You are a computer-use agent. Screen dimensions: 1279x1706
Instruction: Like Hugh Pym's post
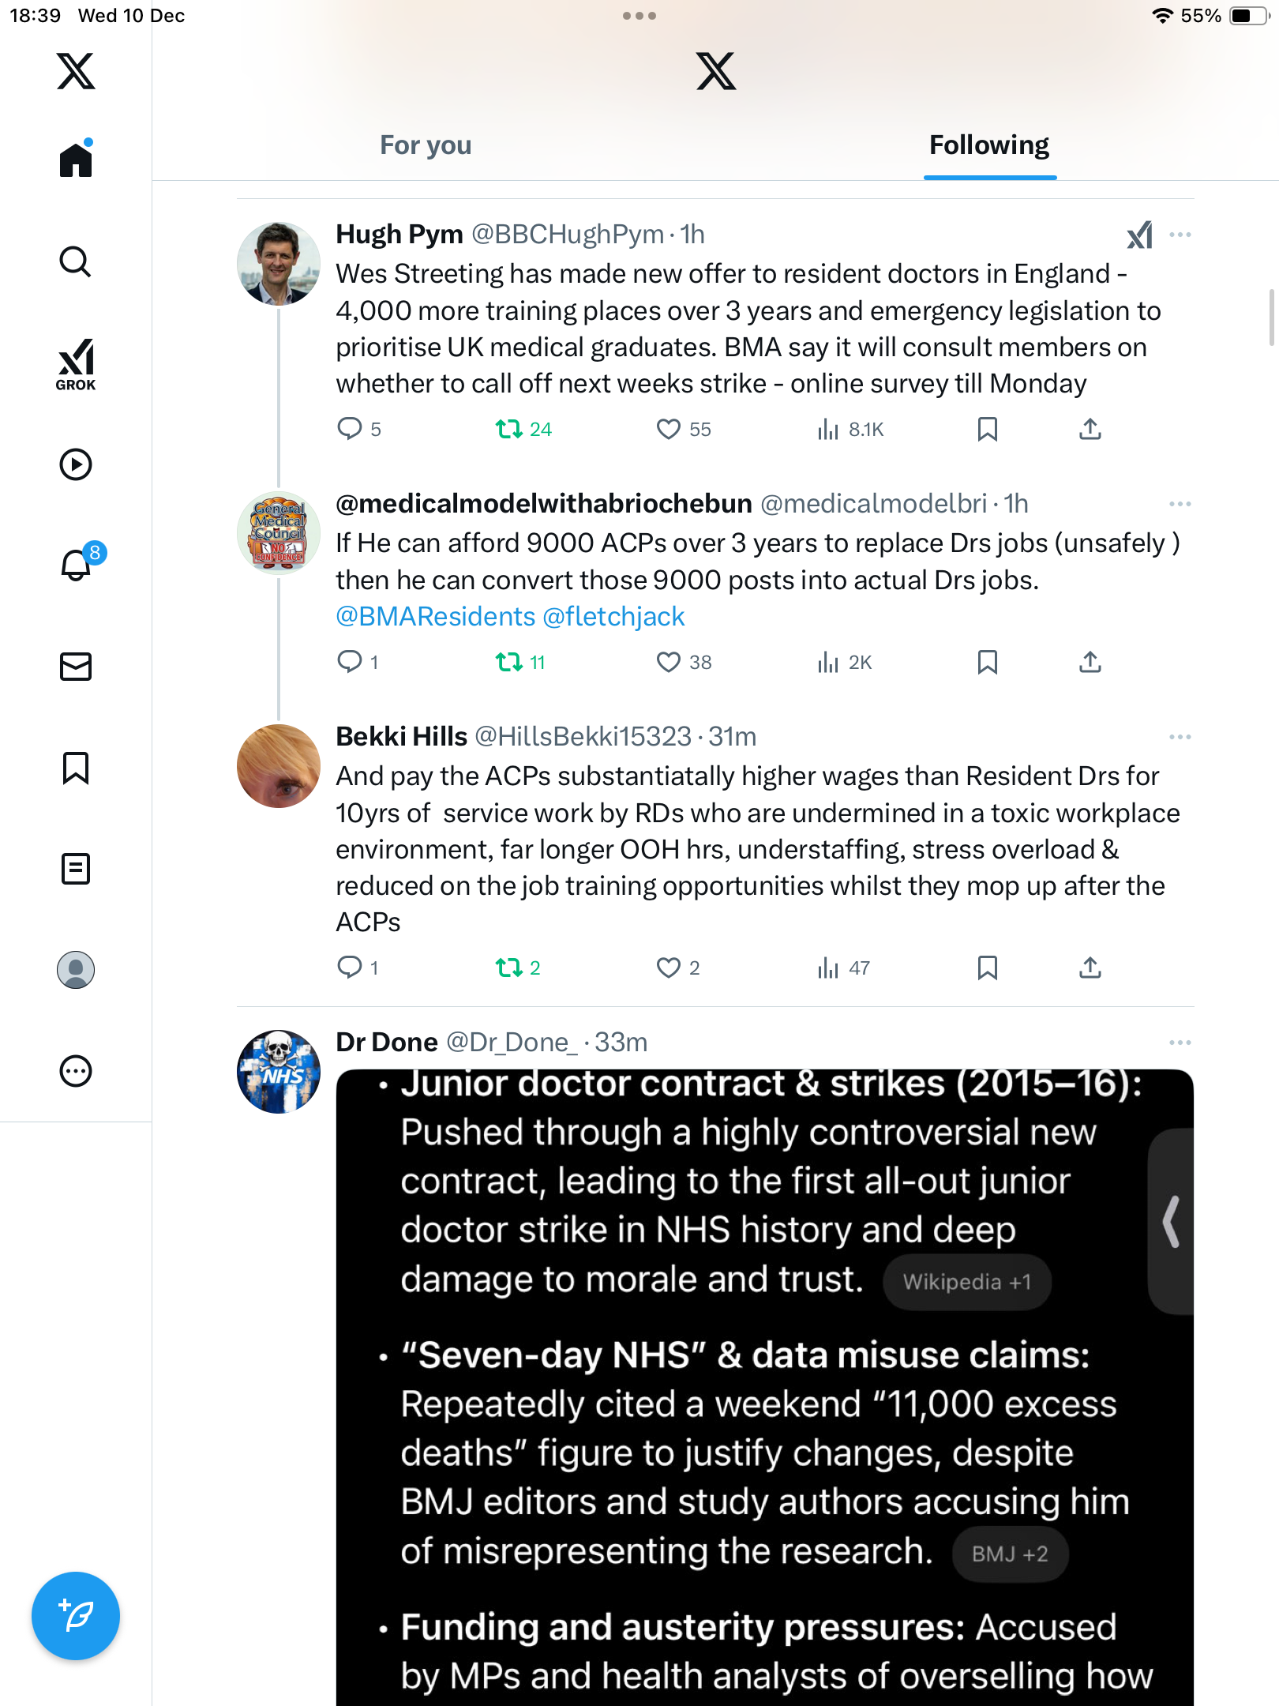[668, 429]
